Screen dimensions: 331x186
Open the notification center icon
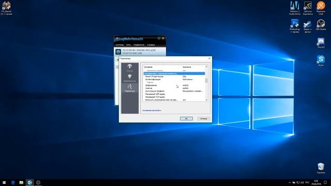pyautogui.click(x=325, y=182)
